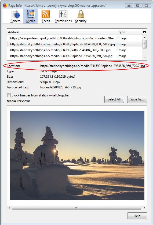Click the Select All button
The image size is (153, 225).
point(114,99)
